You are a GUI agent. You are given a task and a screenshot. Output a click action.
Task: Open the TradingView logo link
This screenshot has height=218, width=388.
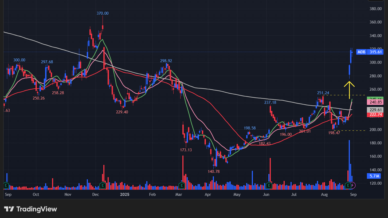click(30, 209)
